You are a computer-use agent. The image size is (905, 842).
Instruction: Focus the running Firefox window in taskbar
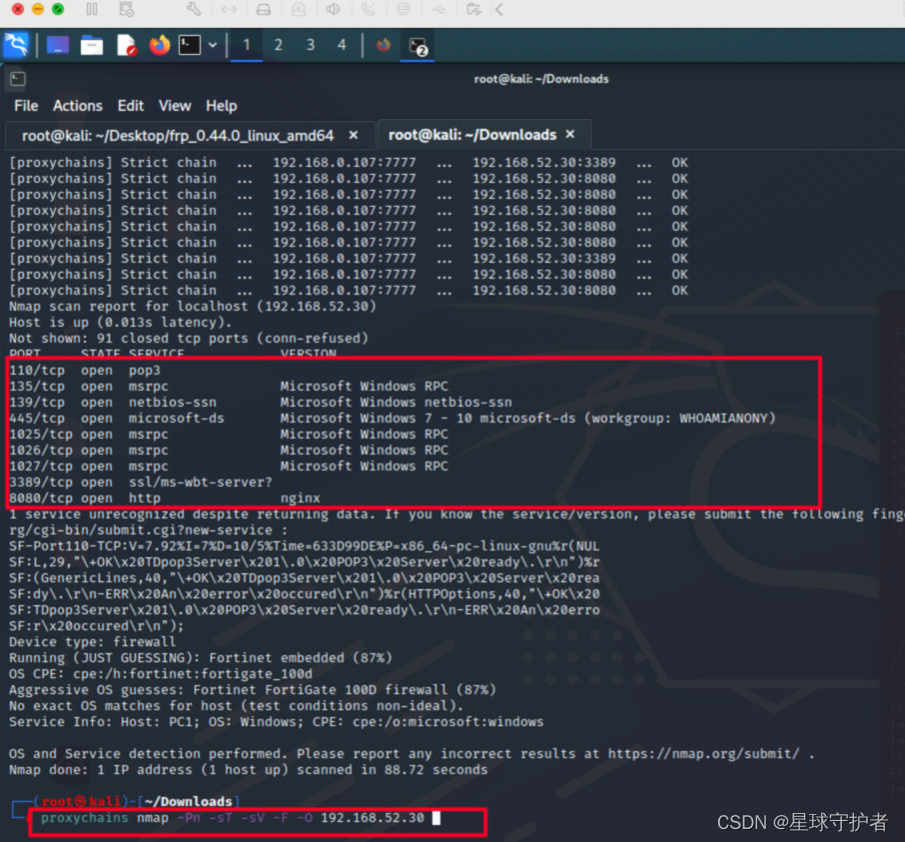[x=384, y=45]
